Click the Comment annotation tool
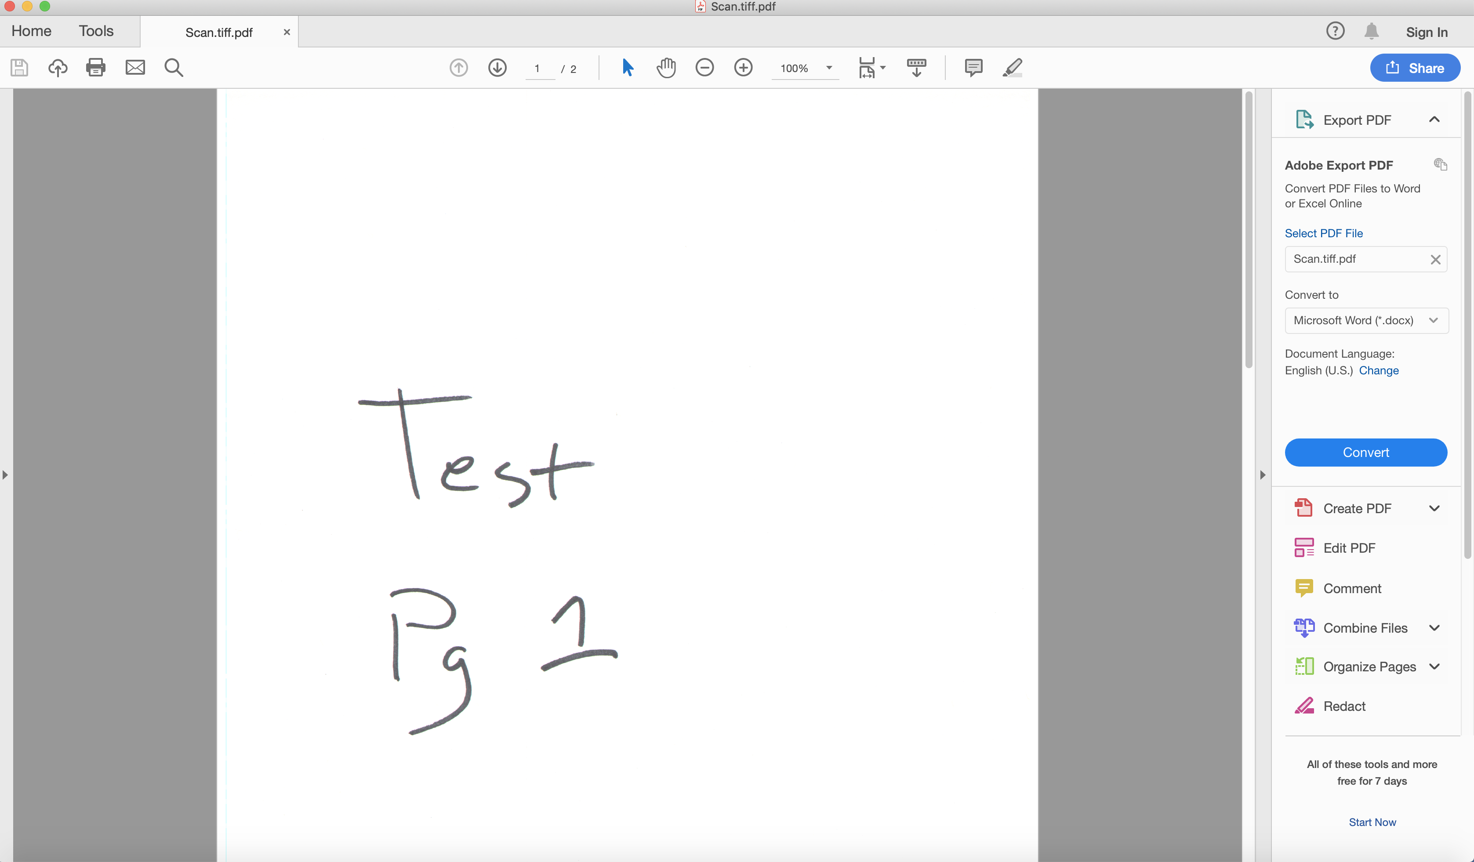 [972, 67]
